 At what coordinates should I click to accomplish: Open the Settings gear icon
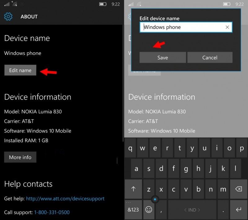(x=8, y=17)
